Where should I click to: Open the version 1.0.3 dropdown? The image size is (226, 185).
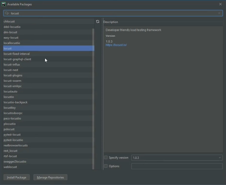(x=177, y=158)
